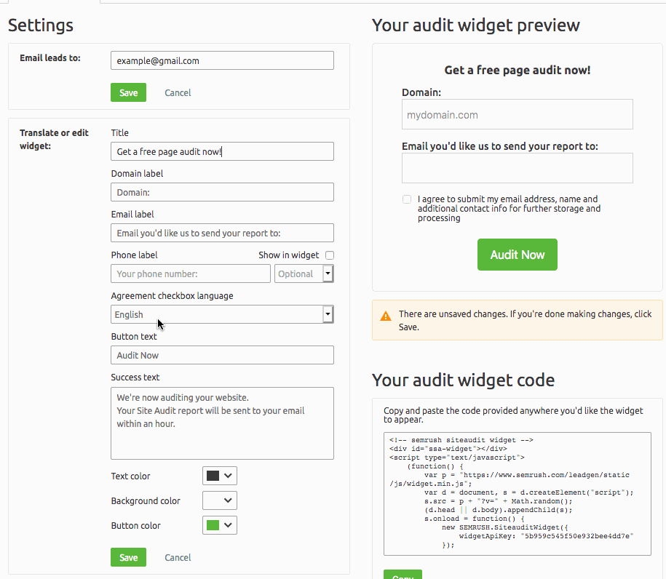Click the bottom Save button below colors
This screenshot has height=579, width=666.
pyautogui.click(x=128, y=557)
